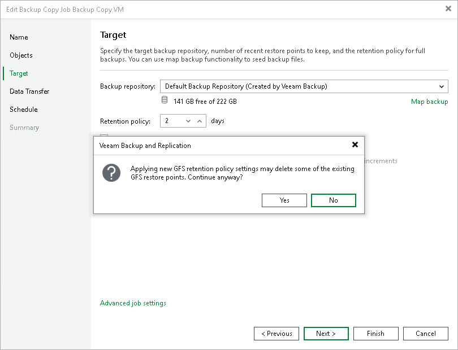Go to the Summary step
The width and height of the screenshot is (458, 350).
point(24,128)
